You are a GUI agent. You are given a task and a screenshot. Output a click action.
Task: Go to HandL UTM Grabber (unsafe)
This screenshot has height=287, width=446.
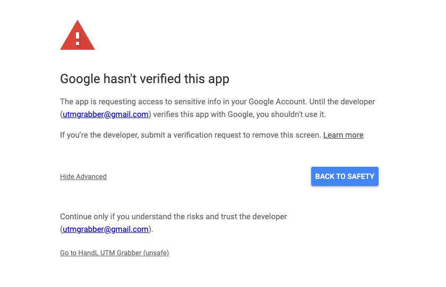click(114, 253)
